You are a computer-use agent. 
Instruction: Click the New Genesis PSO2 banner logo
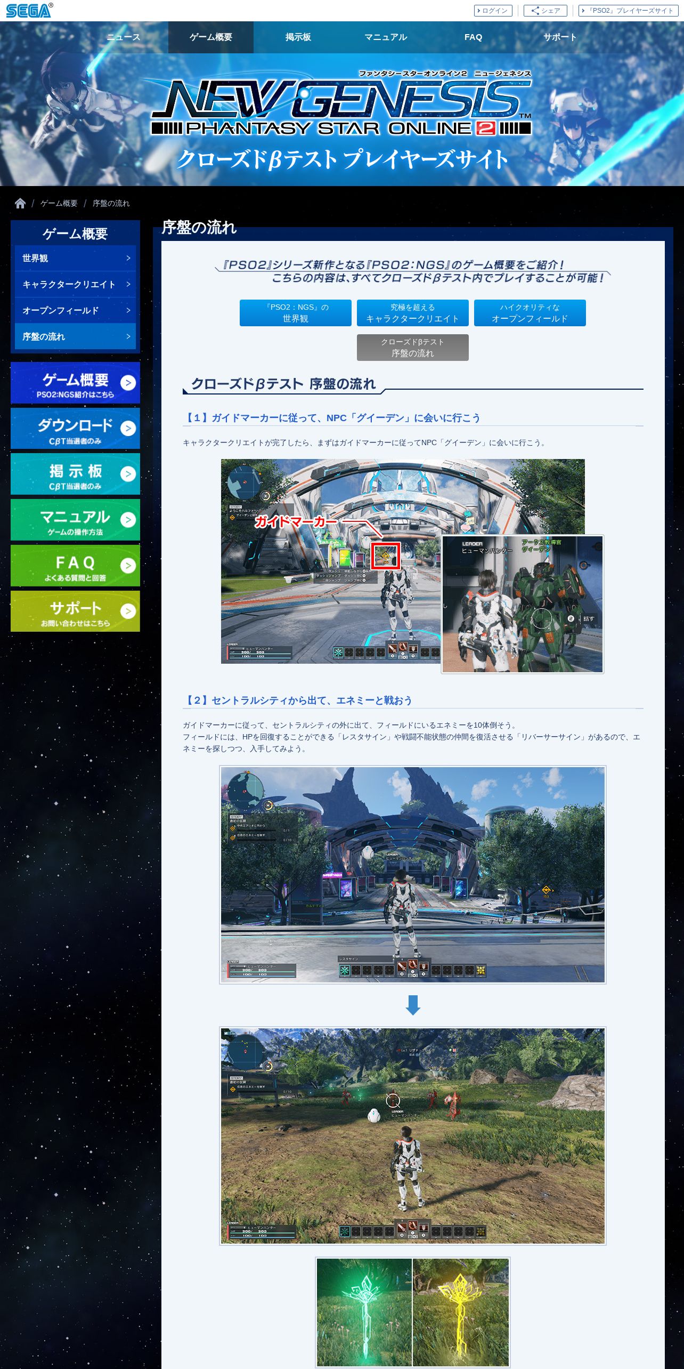click(341, 103)
